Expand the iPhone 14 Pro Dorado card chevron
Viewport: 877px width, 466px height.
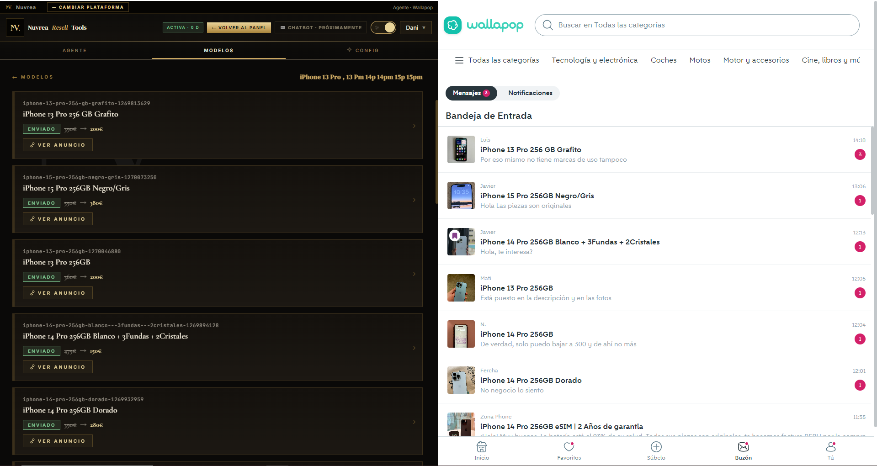pos(415,422)
